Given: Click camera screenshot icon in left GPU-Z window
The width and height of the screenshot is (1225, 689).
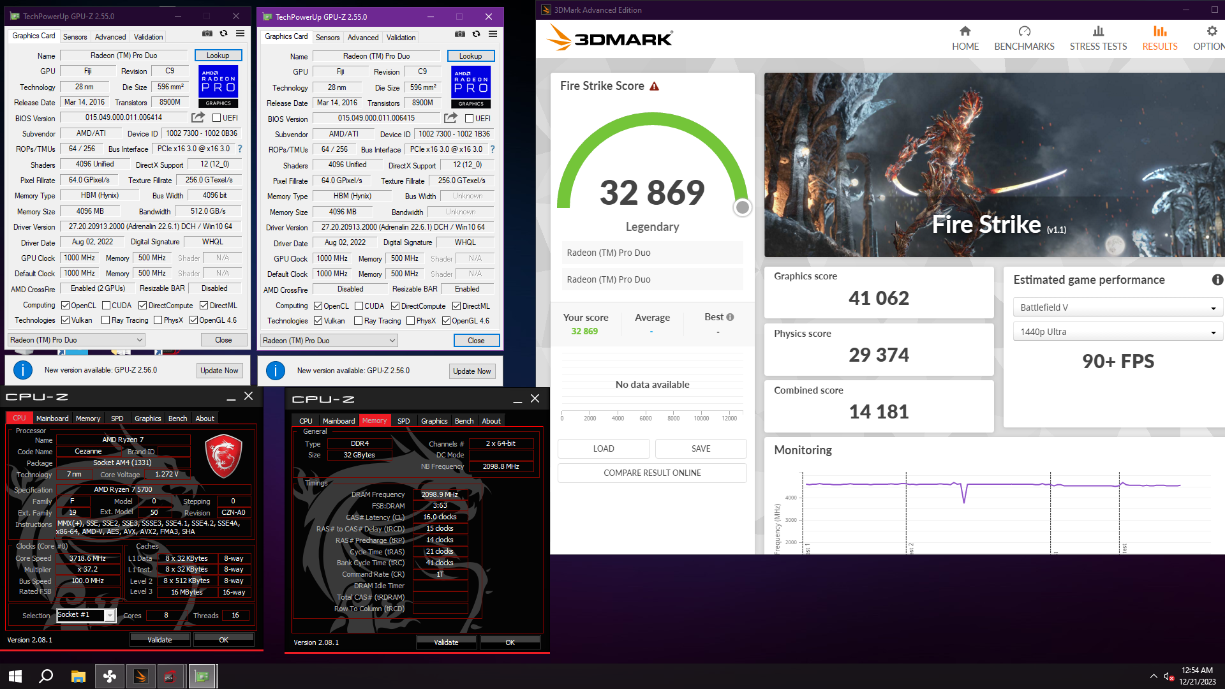Looking at the screenshot, I should click(207, 33).
